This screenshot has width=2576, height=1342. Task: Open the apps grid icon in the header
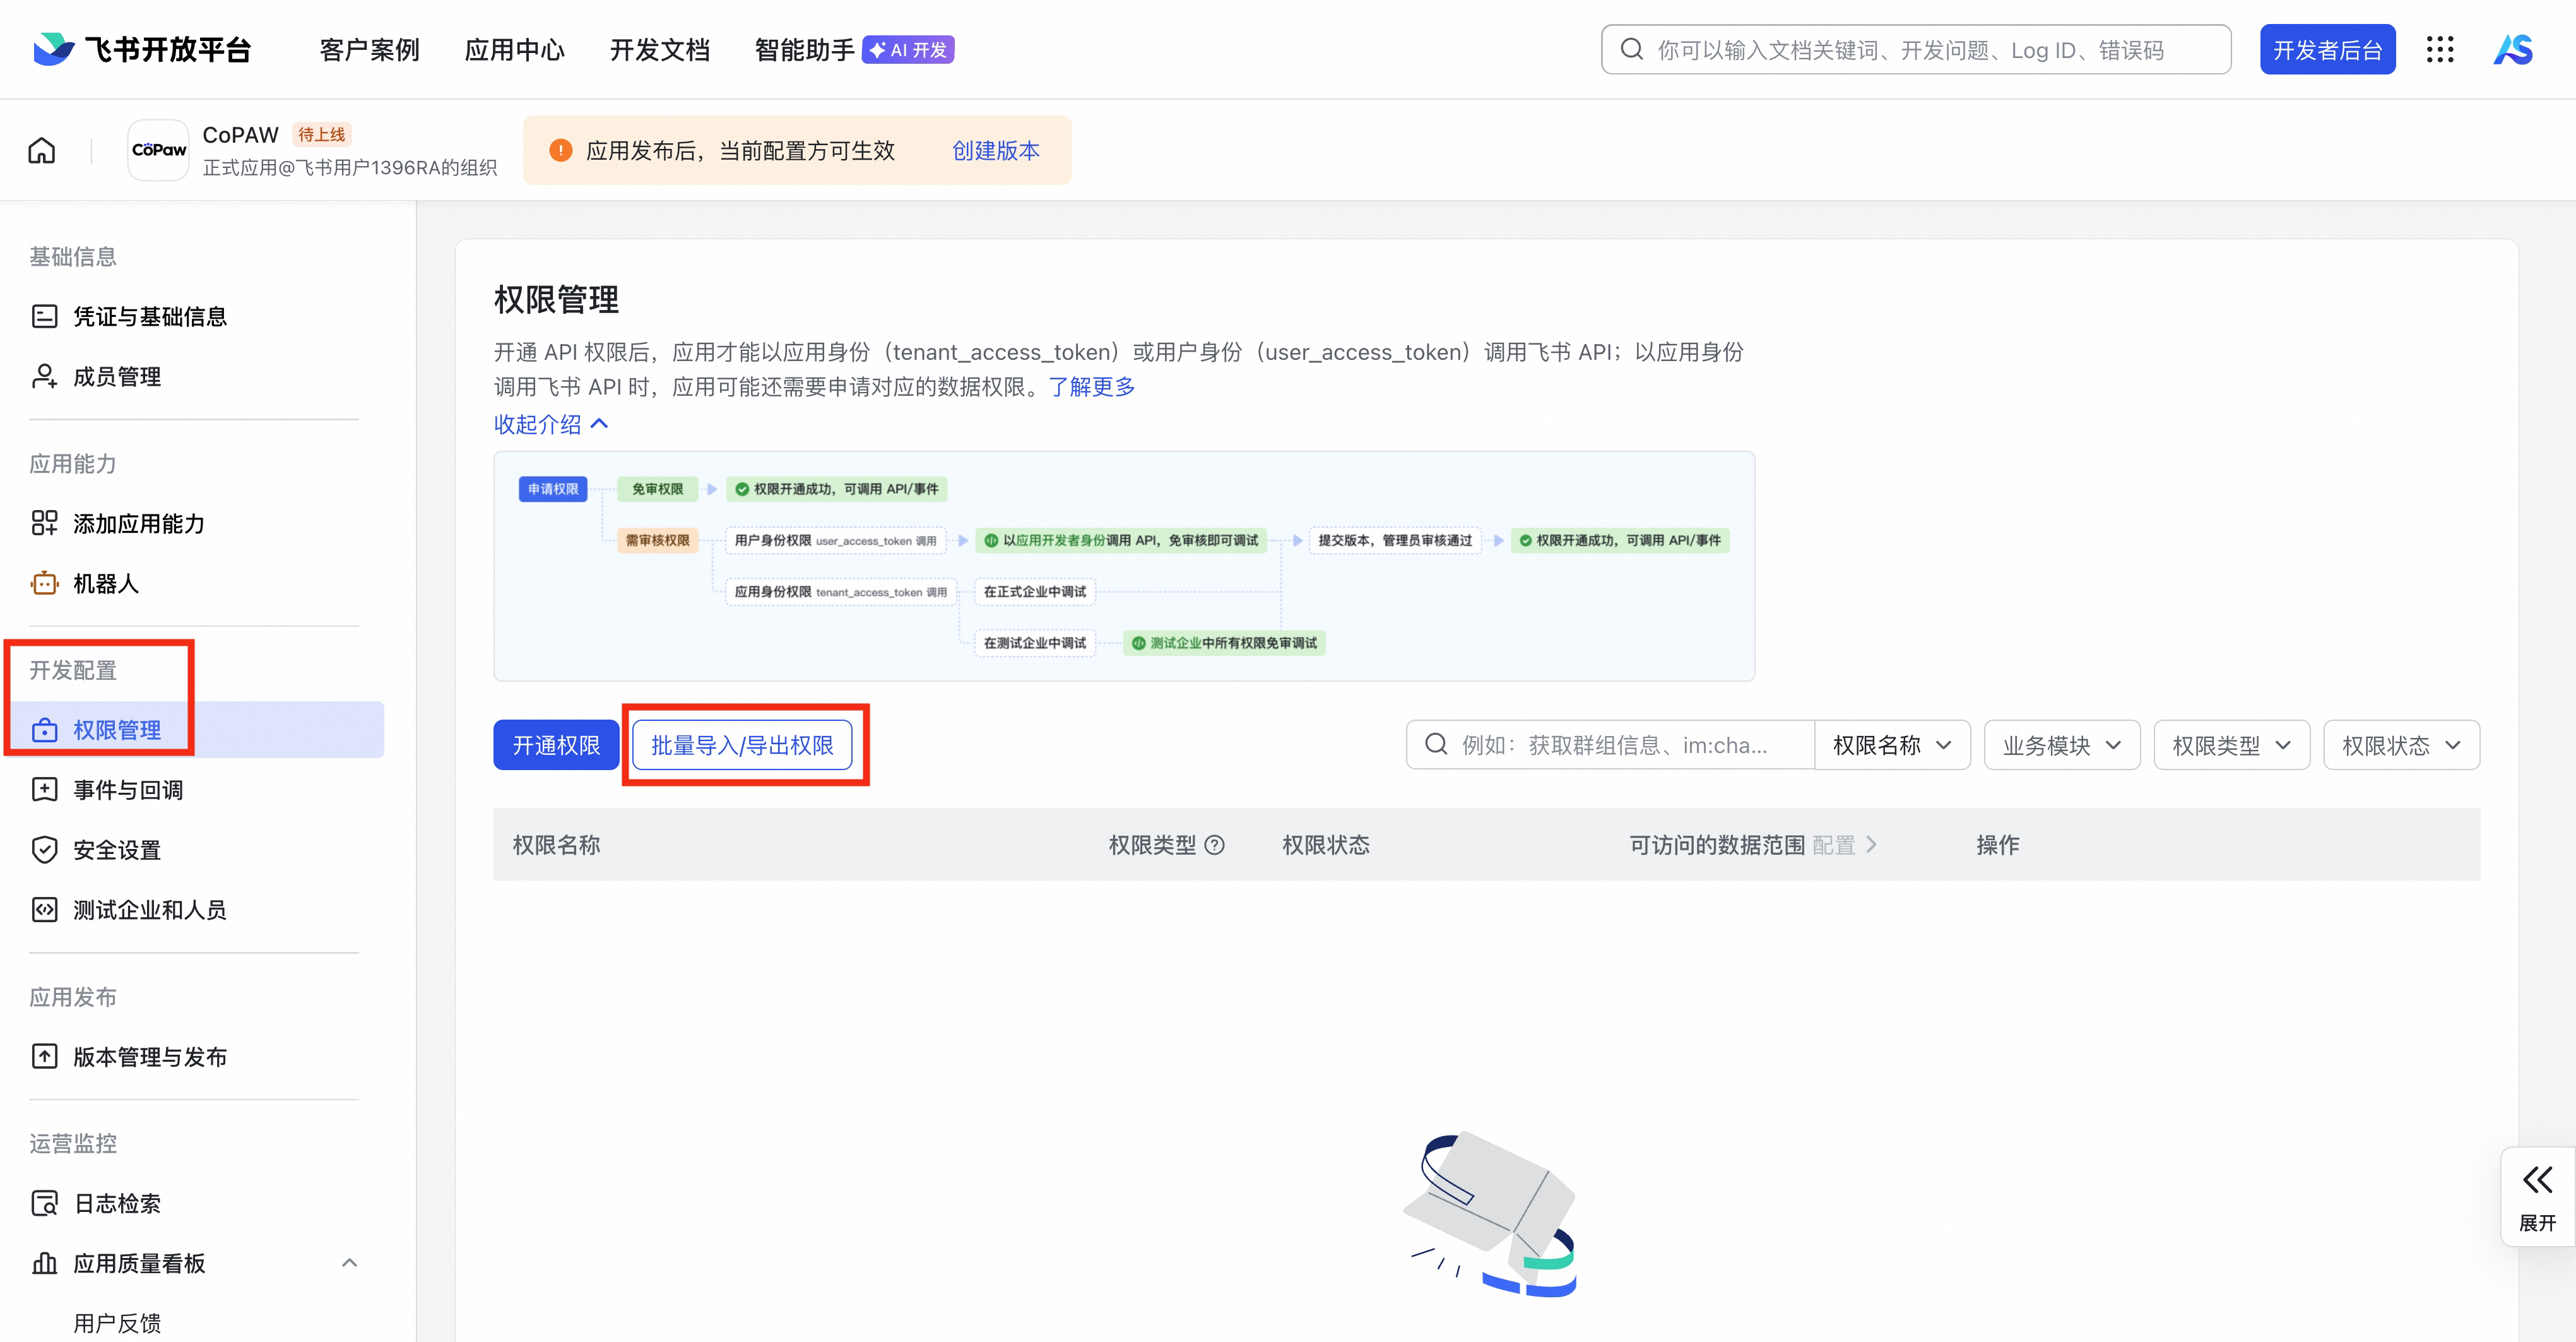(2439, 49)
